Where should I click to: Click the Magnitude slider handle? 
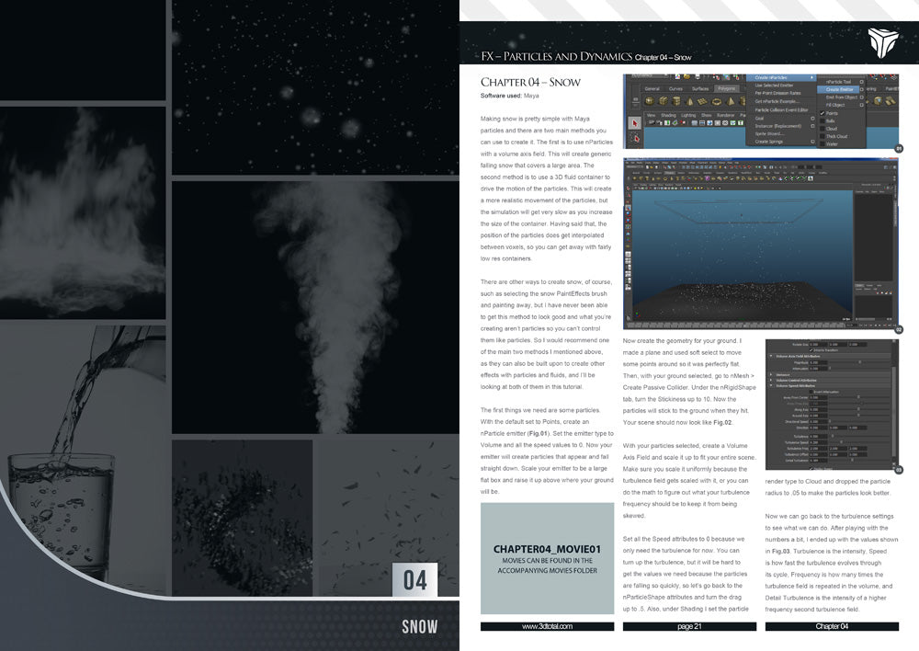click(x=859, y=362)
